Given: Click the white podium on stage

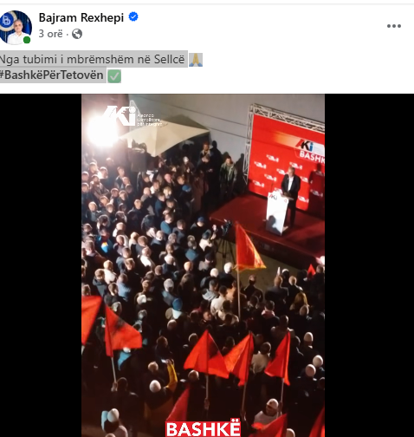Looking at the screenshot, I should coord(276,212).
